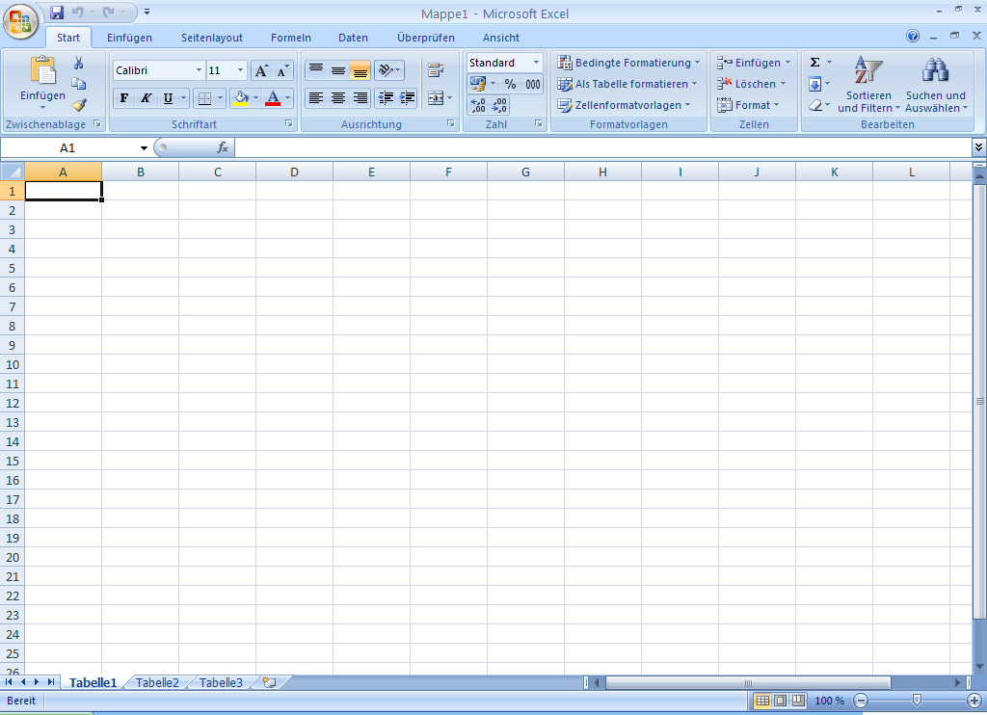
Task: Switch to page layout view in the status bar
Action: 780,701
